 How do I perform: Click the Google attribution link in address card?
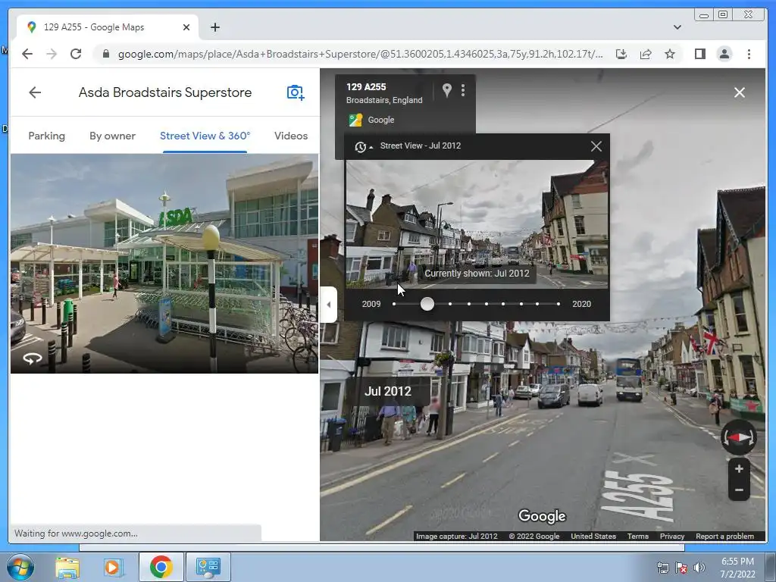[380, 120]
